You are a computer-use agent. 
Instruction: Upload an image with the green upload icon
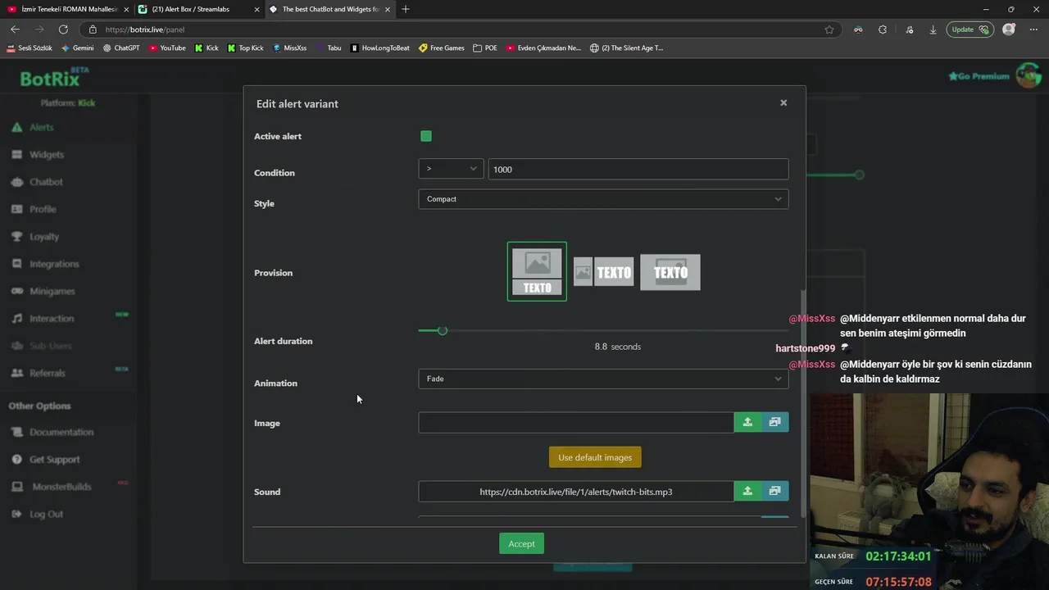click(747, 422)
